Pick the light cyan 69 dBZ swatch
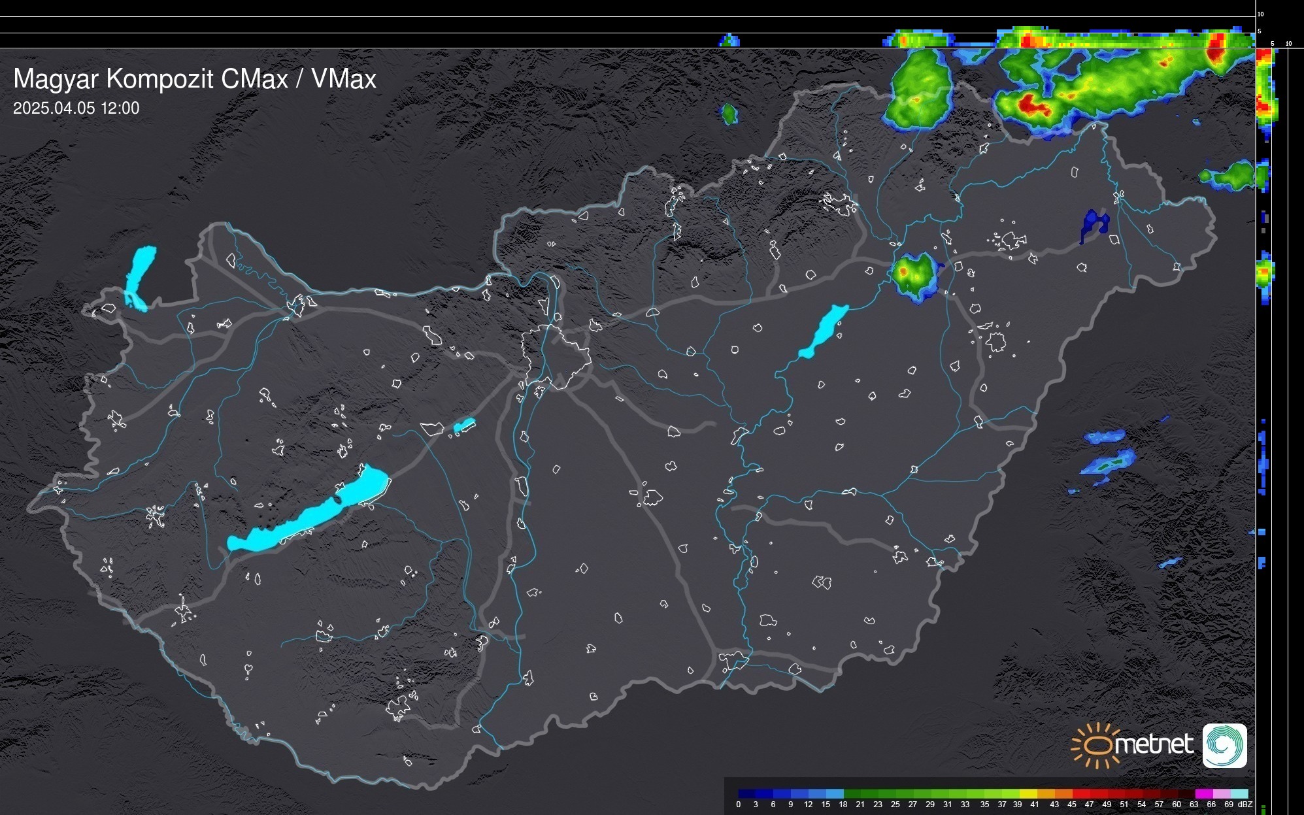Image resolution: width=1304 pixels, height=815 pixels. [1239, 793]
